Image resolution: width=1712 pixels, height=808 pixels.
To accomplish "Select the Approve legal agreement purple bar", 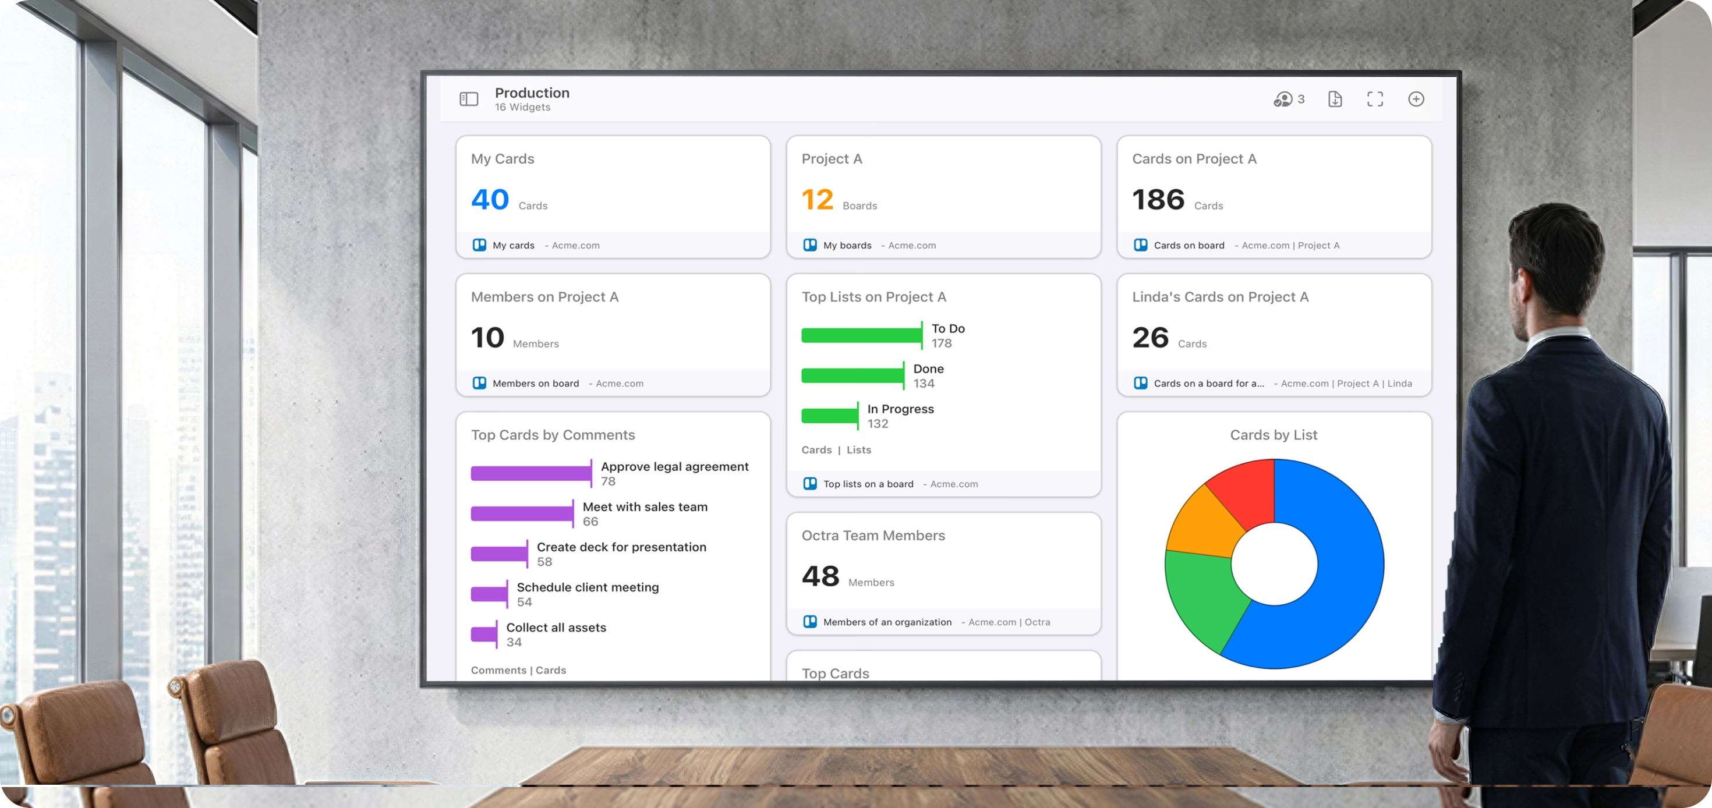I will [530, 473].
